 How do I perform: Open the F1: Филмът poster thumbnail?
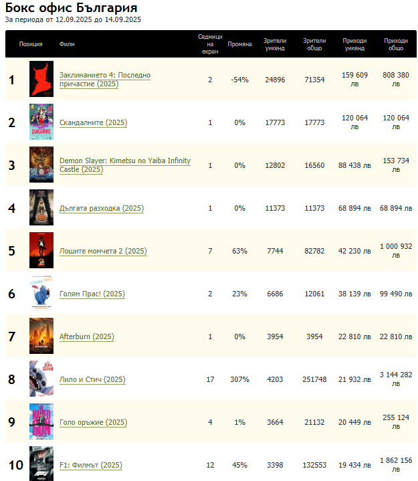pos(41,464)
